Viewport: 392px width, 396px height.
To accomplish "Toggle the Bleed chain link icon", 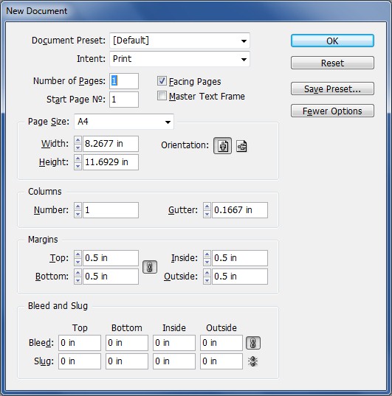I will [x=253, y=343].
